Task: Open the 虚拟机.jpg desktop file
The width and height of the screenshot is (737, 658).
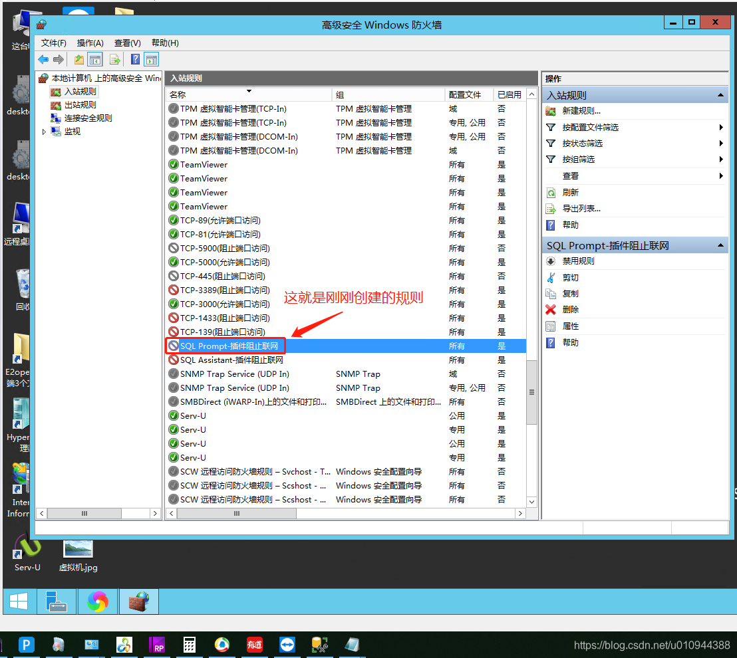Action: (78, 555)
